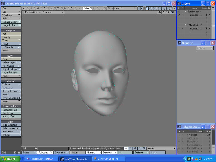
Task: Toggle visibility dot of P5NudeW Imported layer
Action: coord(209,28)
